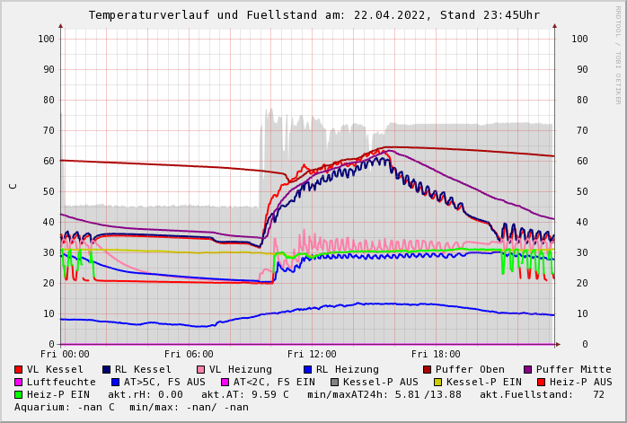627x423 pixels.
Task: Click the purple Puffer Mitte legend swatch
Action: 528,370
